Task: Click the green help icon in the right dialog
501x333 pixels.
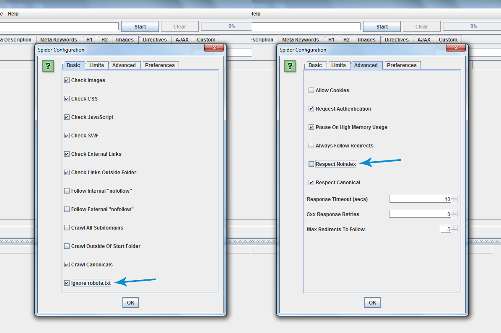Action: click(x=290, y=66)
